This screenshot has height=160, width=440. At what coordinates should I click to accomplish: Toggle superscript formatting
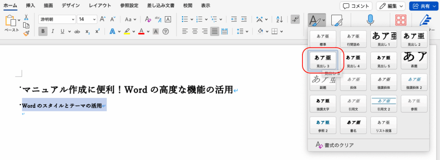pyautogui.click(x=98, y=31)
